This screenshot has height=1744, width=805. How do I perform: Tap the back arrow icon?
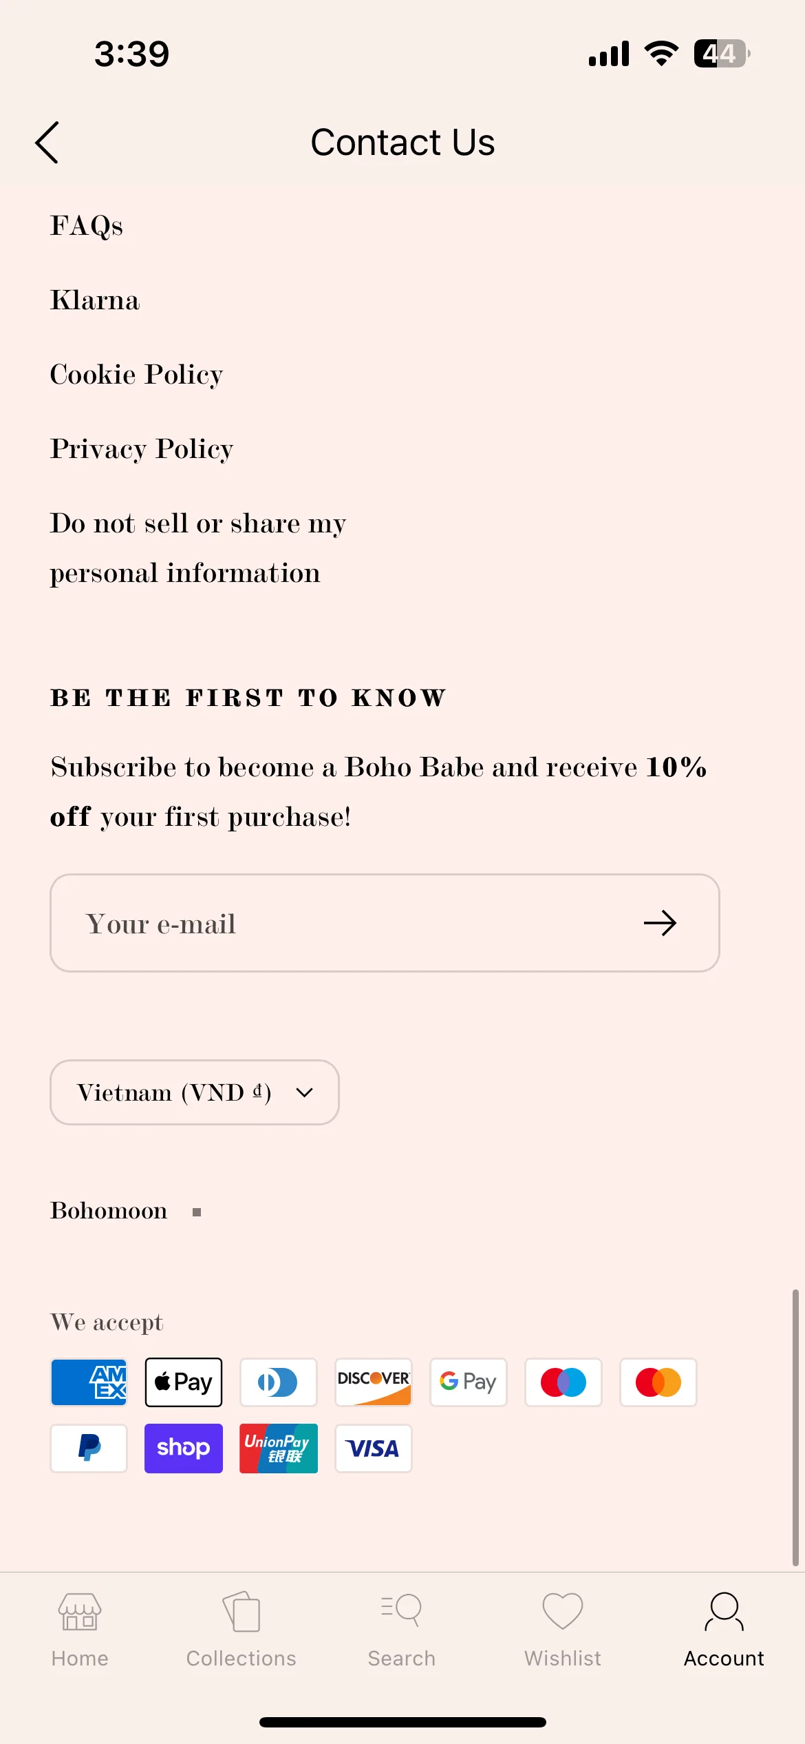47,143
